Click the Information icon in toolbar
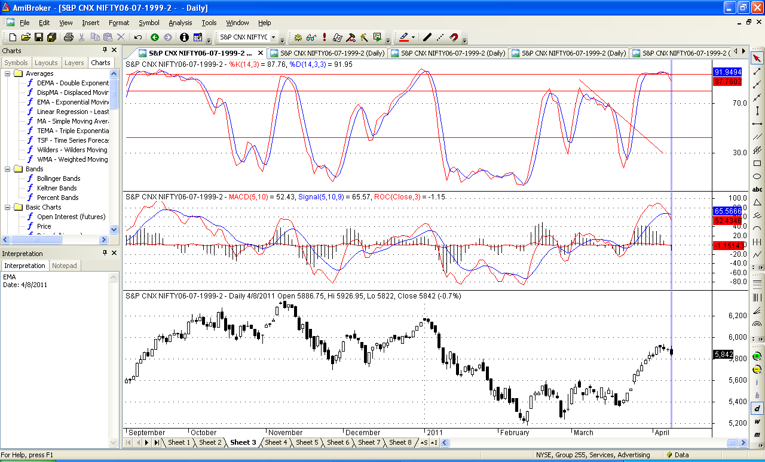This screenshot has width=765, height=462. pos(184,37)
